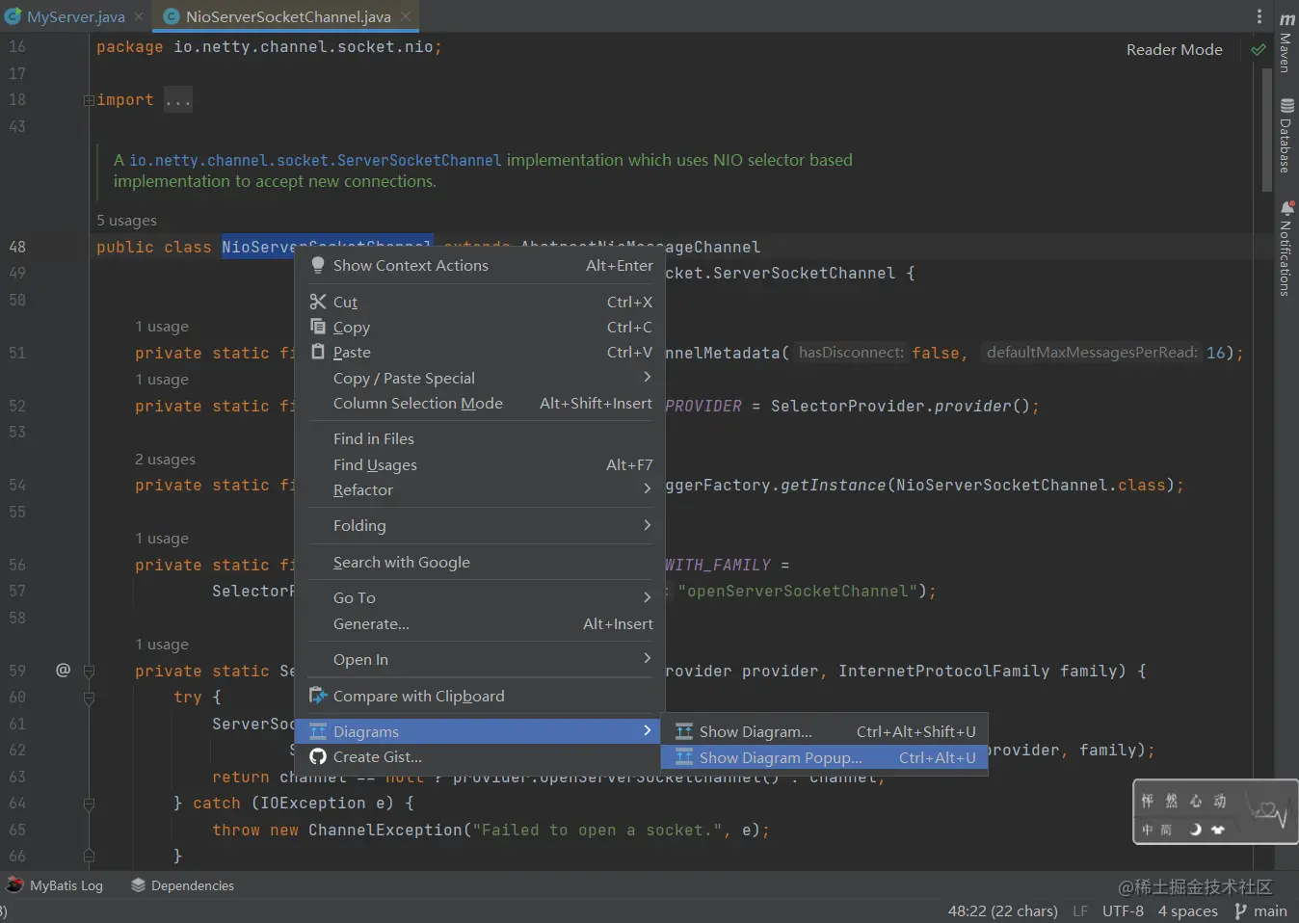
Task: Collapse the method fold marker at line 59
Action: click(89, 671)
